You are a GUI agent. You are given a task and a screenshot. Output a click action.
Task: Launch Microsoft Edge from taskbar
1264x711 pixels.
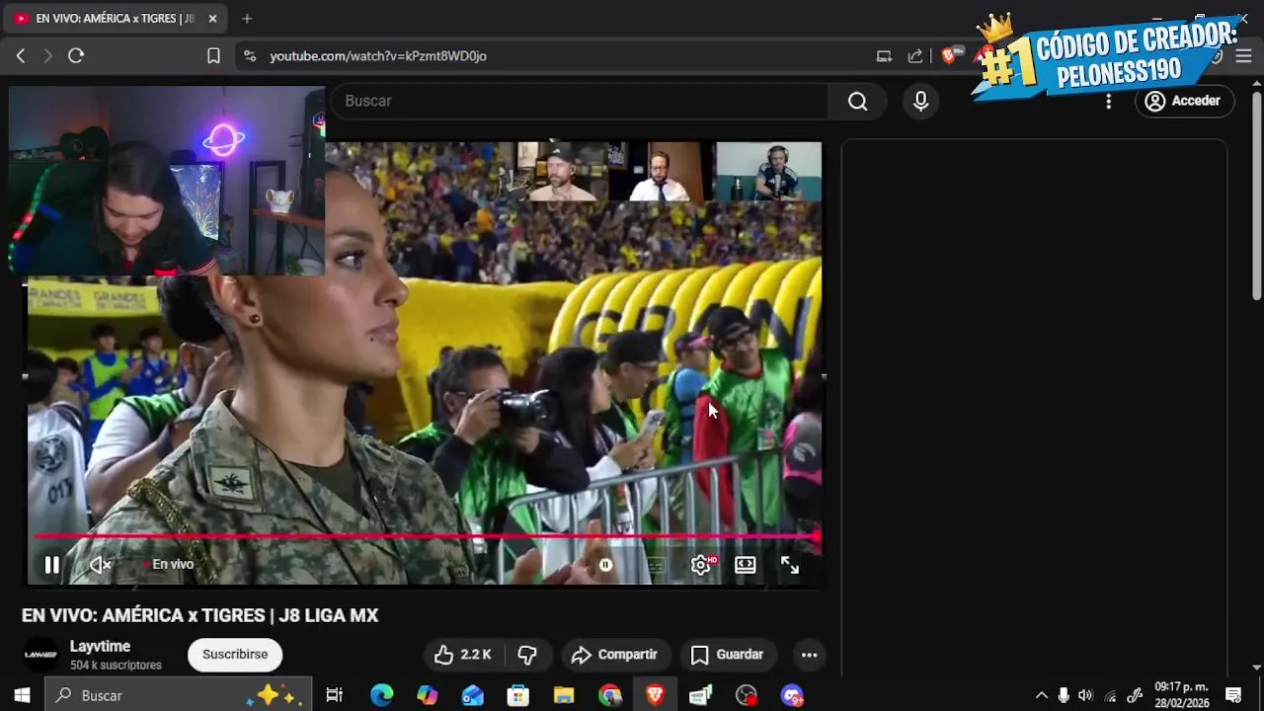tap(381, 695)
